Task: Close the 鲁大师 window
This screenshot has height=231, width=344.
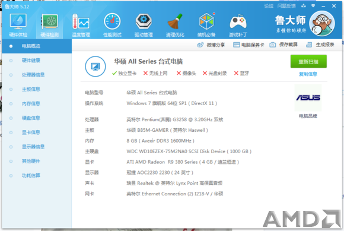Action: click(x=334, y=6)
